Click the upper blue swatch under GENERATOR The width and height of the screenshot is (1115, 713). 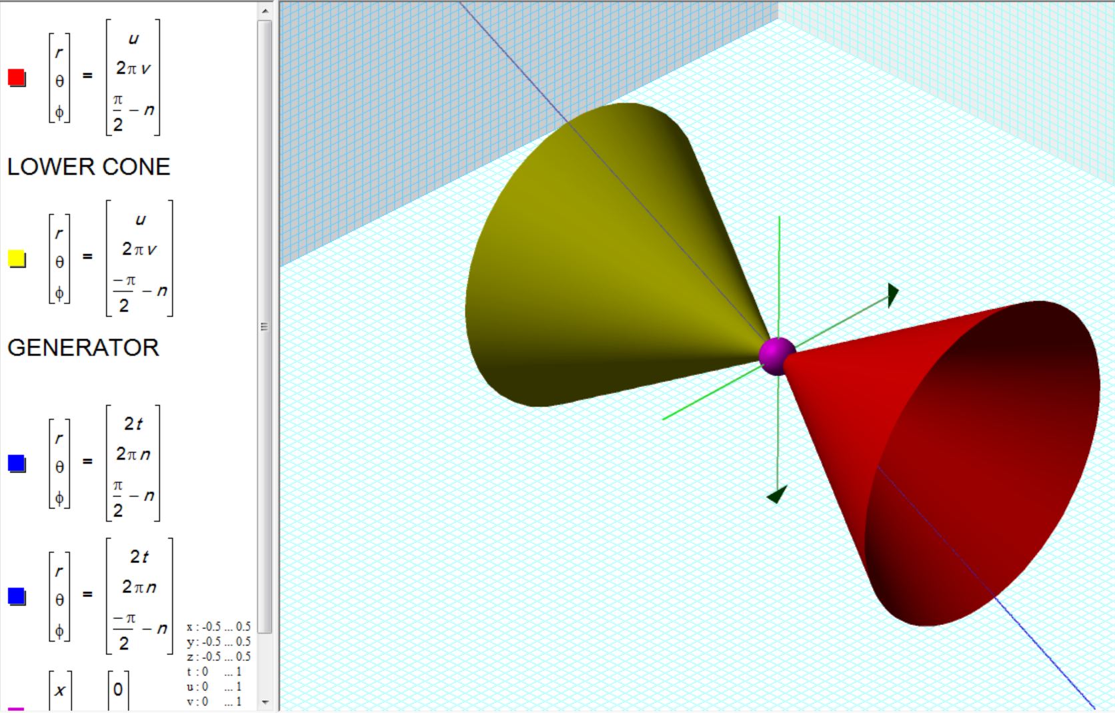(17, 463)
